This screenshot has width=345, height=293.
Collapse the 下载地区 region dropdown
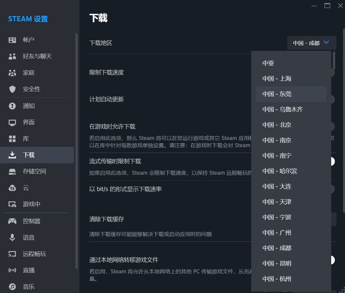click(x=311, y=43)
